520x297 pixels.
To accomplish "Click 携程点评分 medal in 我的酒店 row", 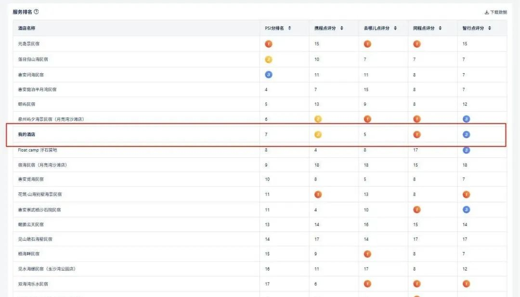I will click(318, 134).
